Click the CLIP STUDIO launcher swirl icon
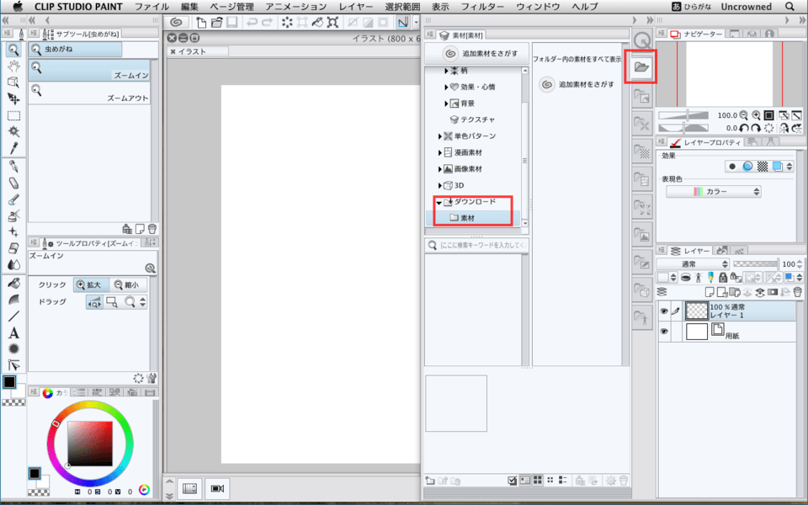This screenshot has height=505, width=808. tap(176, 22)
